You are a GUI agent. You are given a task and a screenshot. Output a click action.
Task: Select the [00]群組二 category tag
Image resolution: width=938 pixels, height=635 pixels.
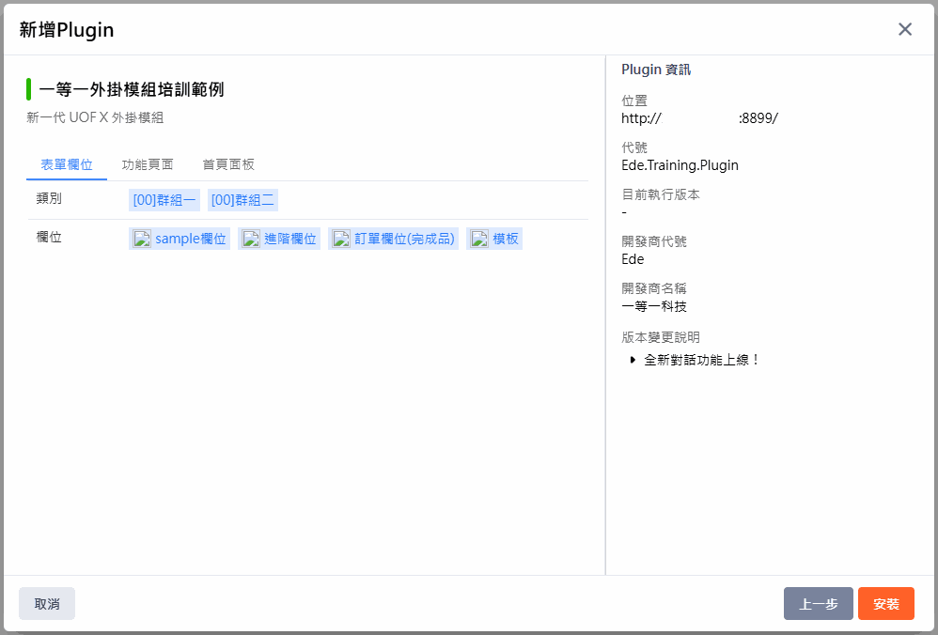click(x=242, y=200)
